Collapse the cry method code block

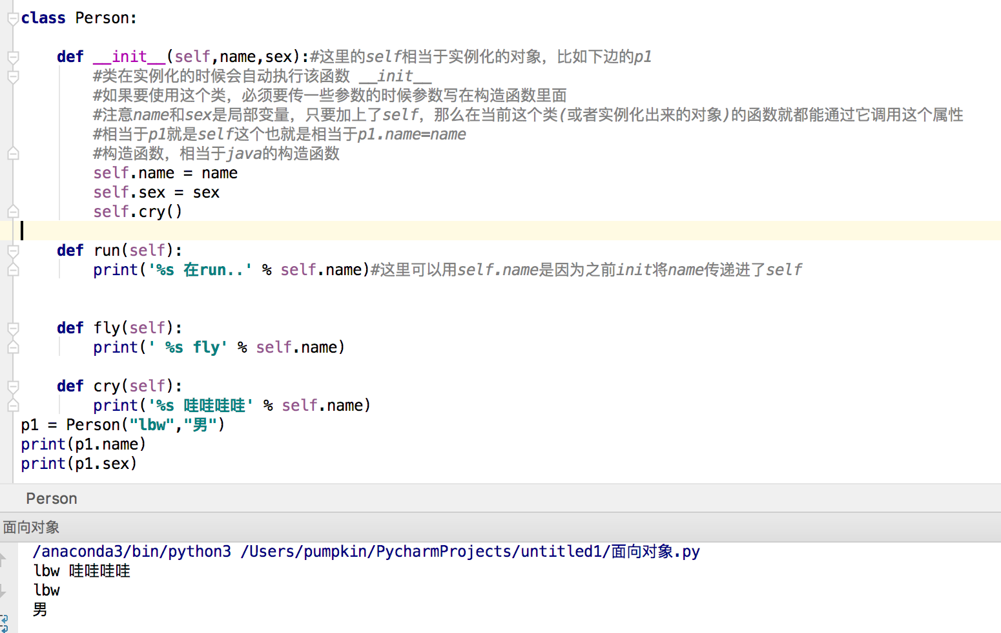click(13, 386)
